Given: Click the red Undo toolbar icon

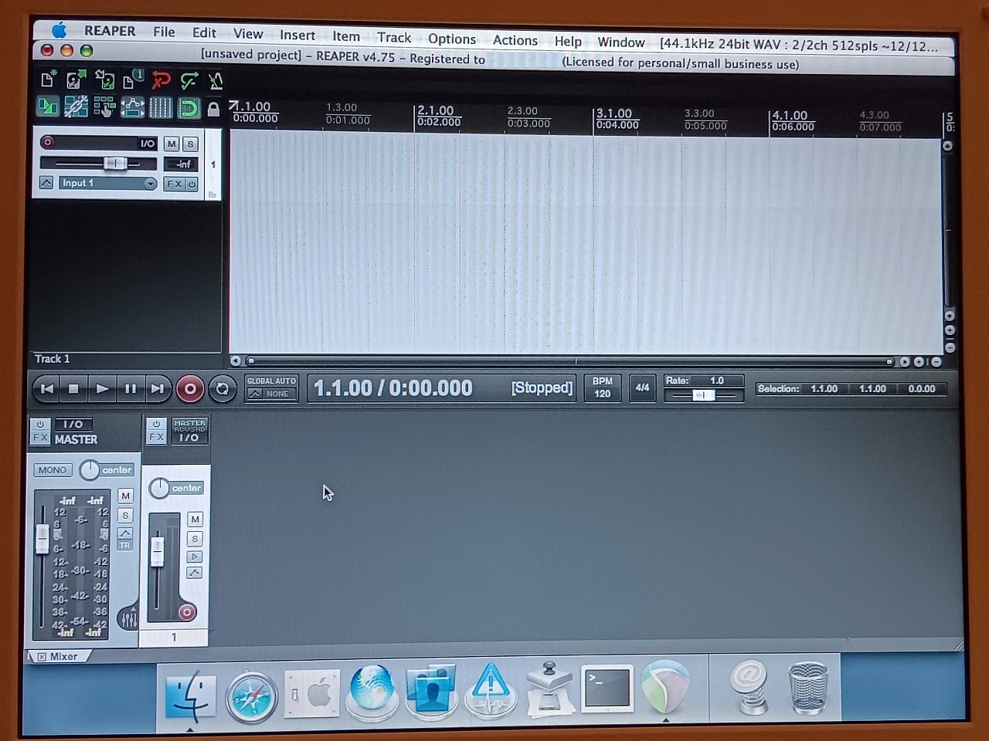Looking at the screenshot, I should (x=161, y=80).
